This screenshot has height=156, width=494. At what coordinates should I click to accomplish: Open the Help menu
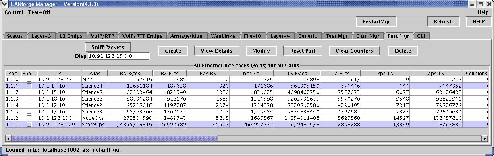[483, 12]
